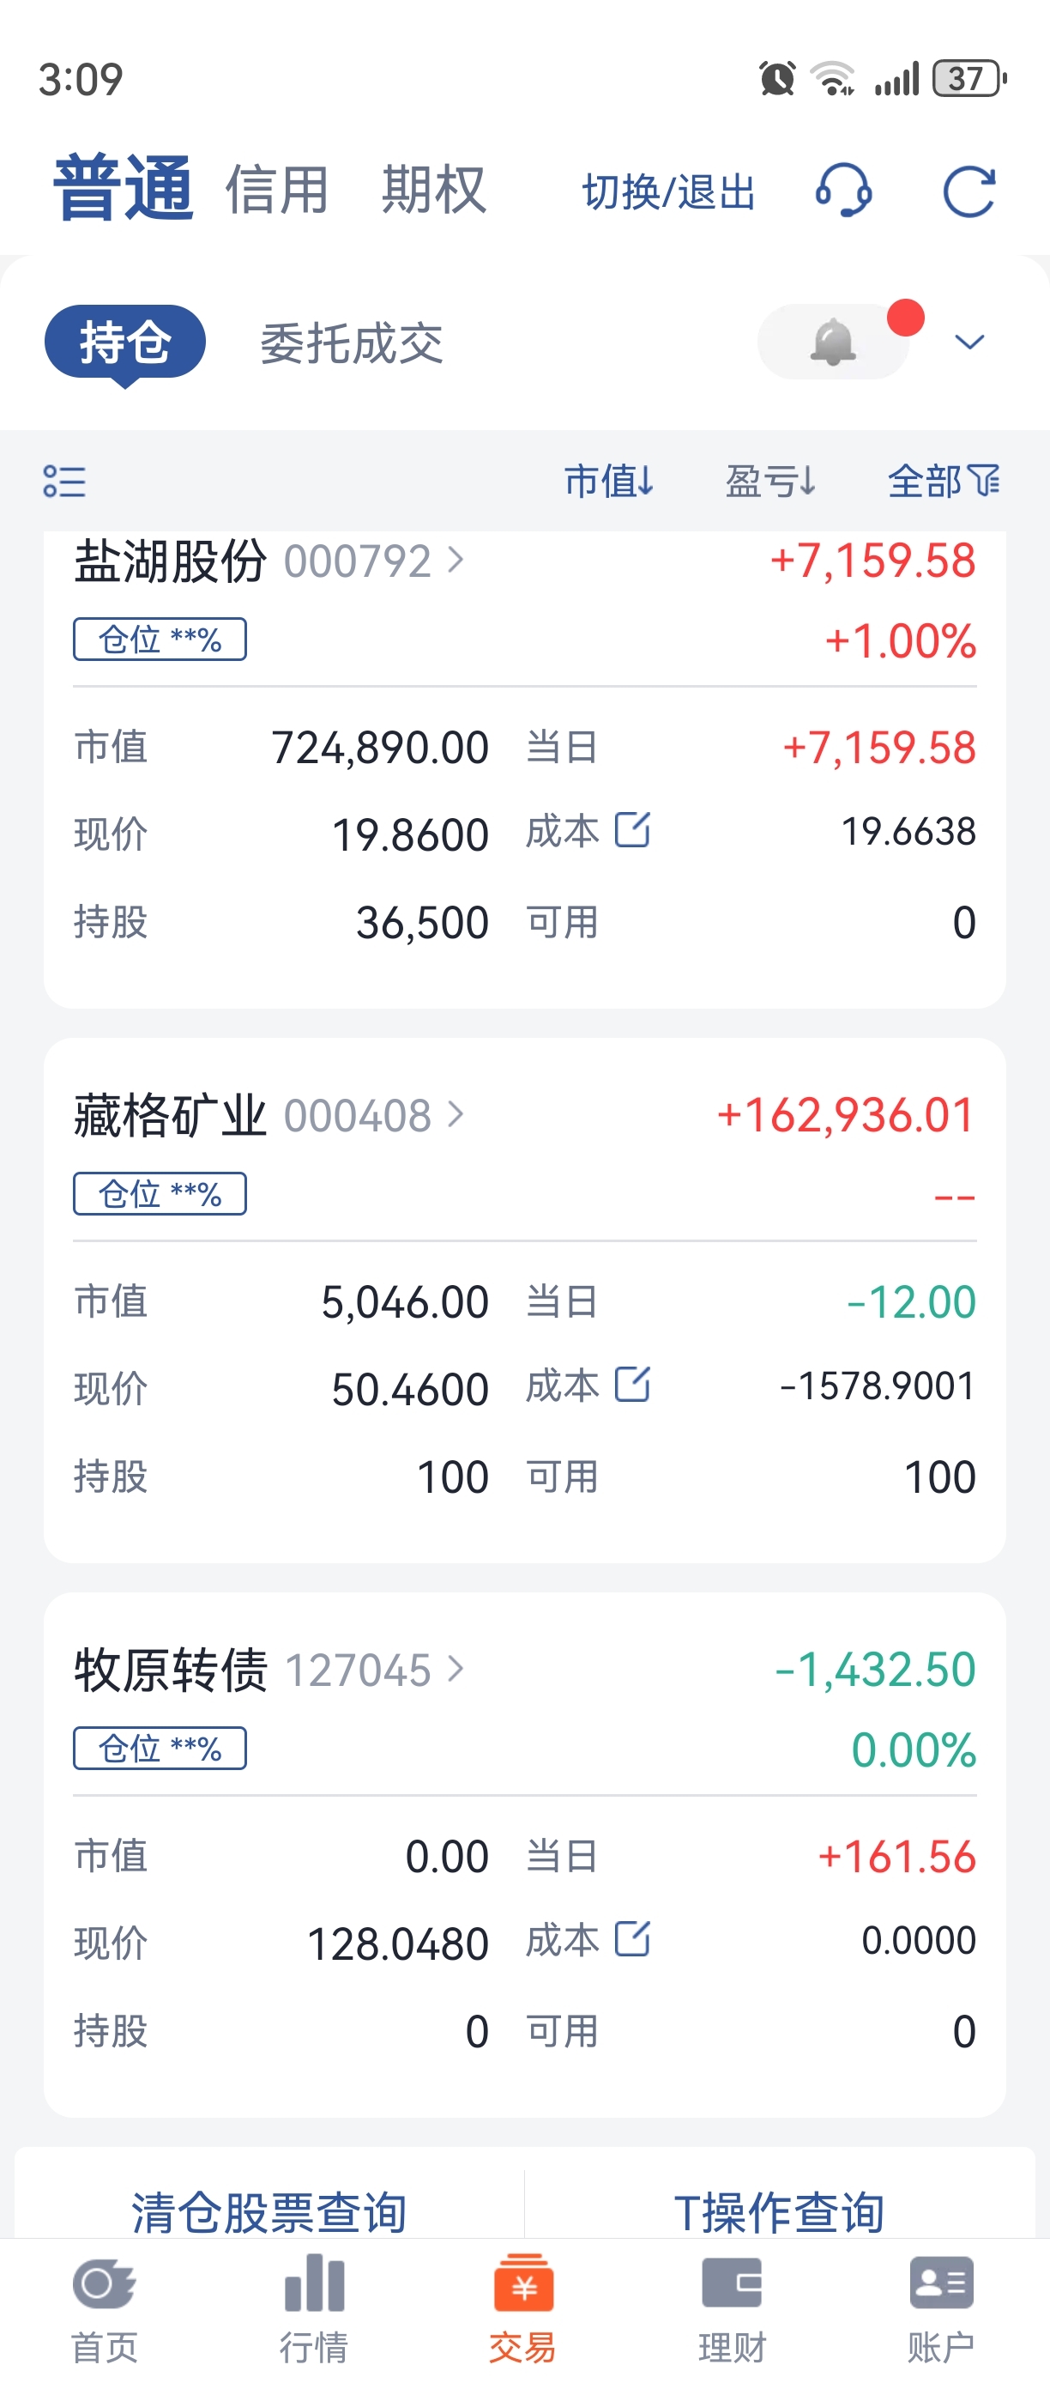The height and width of the screenshot is (2383, 1050).
Task: Switch to the 信用 account tab
Action: [277, 190]
